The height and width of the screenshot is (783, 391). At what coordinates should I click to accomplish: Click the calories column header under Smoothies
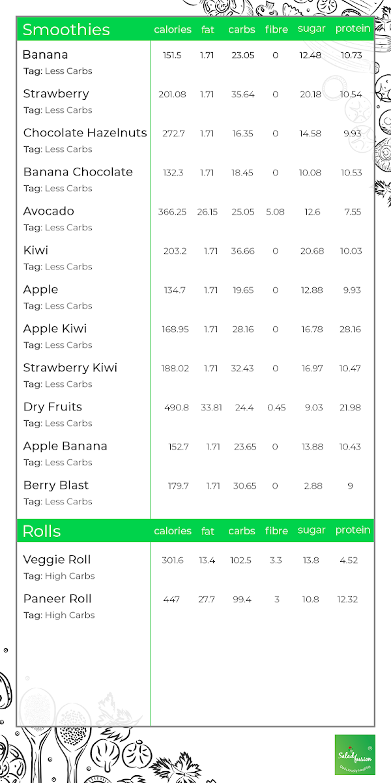click(173, 29)
